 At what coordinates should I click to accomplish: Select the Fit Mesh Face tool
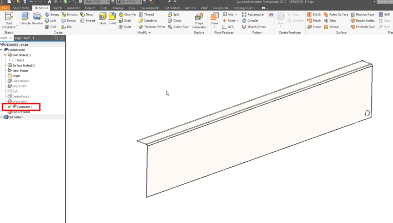point(363,27)
